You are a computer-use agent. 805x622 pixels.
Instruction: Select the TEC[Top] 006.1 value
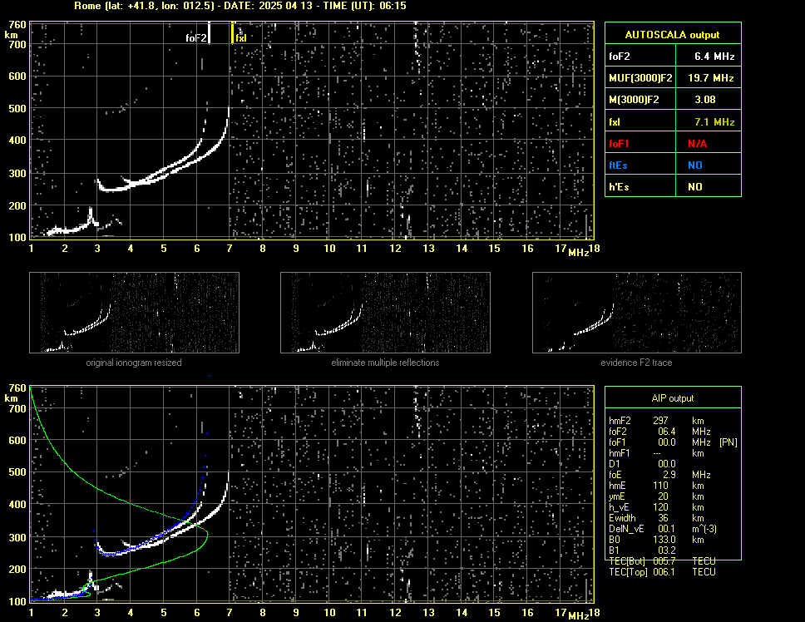(x=664, y=572)
